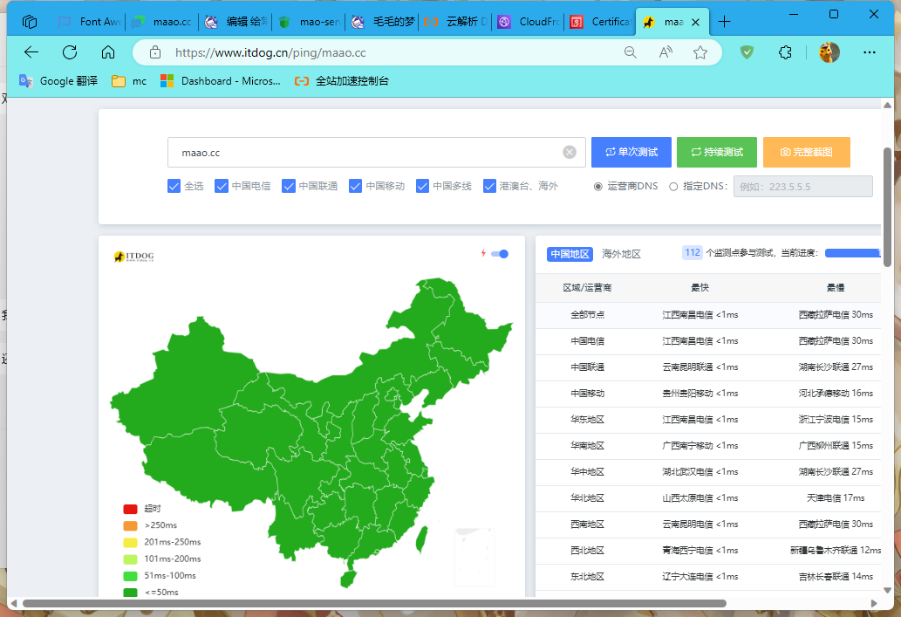The height and width of the screenshot is (617, 901).
Task: Select the 运营商DNS radio option
Action: (x=598, y=186)
